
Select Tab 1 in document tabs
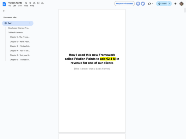18,23
